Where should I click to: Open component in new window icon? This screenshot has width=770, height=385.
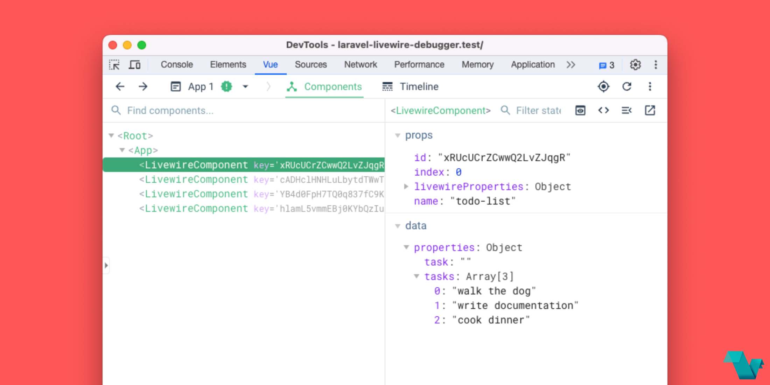pyautogui.click(x=650, y=110)
